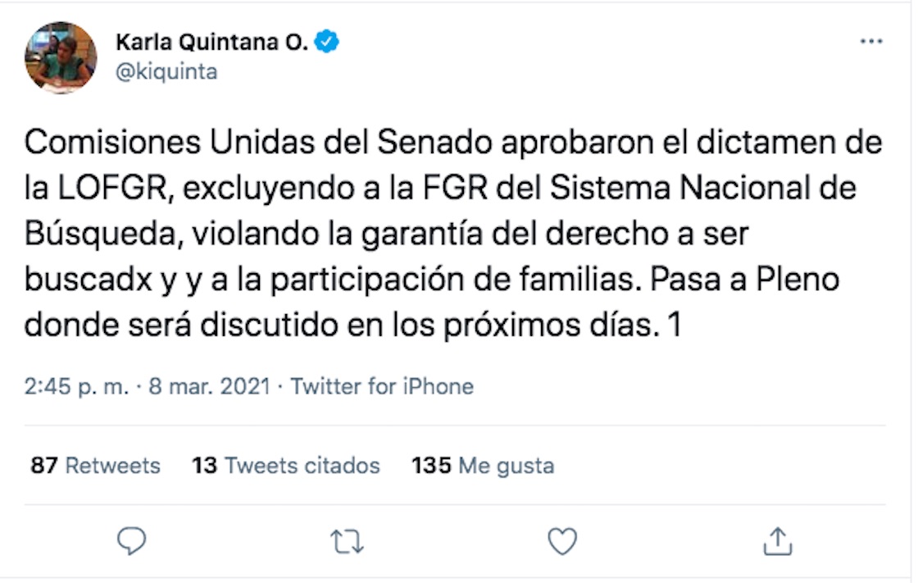Screen dimensions: 918x583
Task: Open Karla Quintana's profile picture
Action: point(61,57)
